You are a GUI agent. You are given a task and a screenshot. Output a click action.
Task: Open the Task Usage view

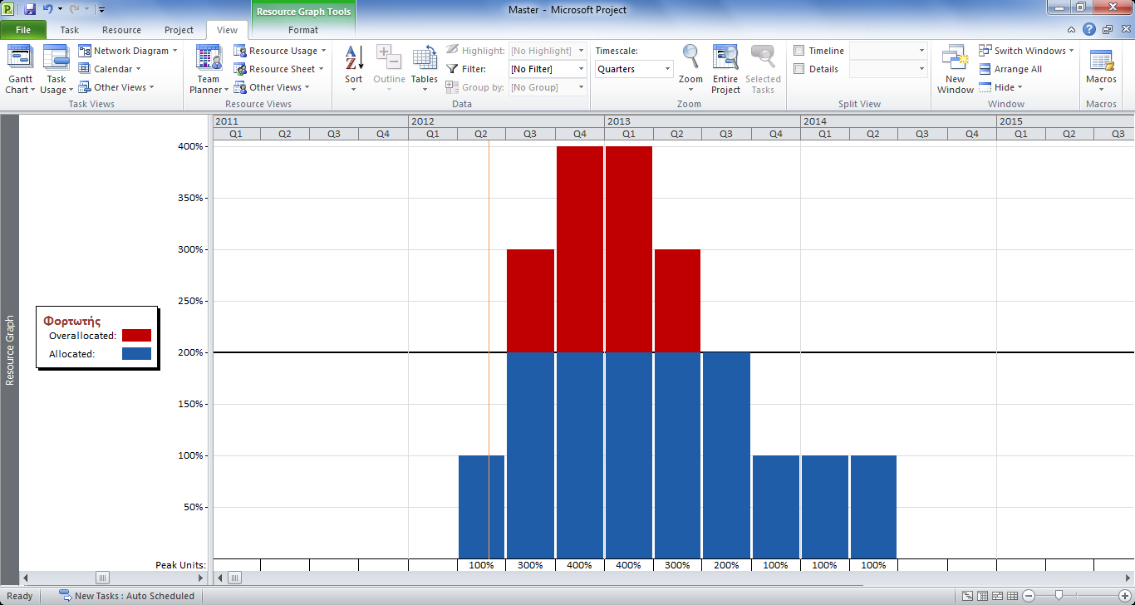[x=57, y=70]
